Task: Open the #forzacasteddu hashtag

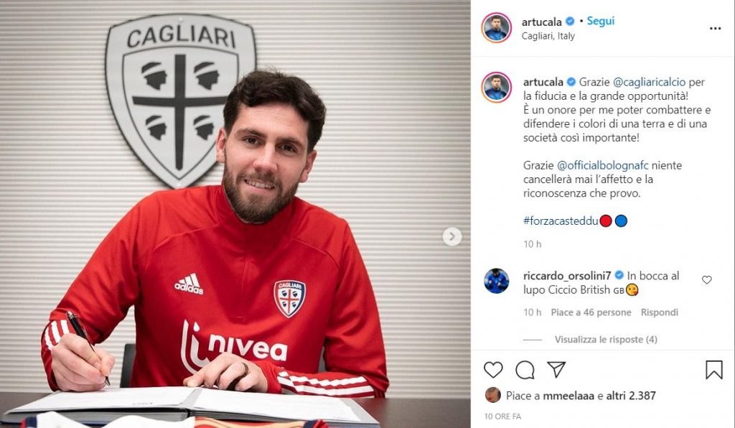Action: 561,220
